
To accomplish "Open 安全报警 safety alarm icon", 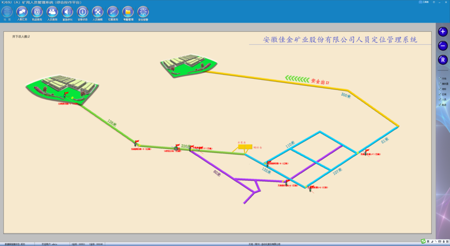I will [x=143, y=13].
